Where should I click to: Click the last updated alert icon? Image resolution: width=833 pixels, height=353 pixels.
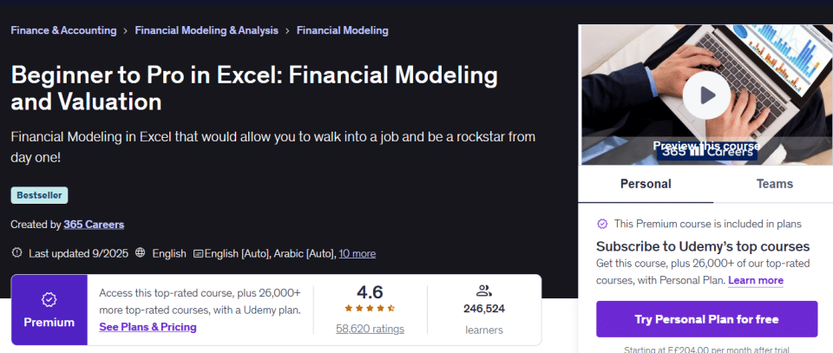point(16,253)
